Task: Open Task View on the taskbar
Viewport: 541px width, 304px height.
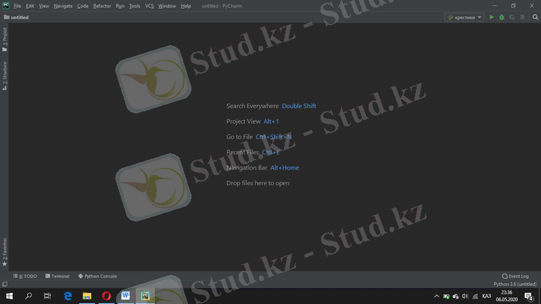Action: pyautogui.click(x=47, y=296)
